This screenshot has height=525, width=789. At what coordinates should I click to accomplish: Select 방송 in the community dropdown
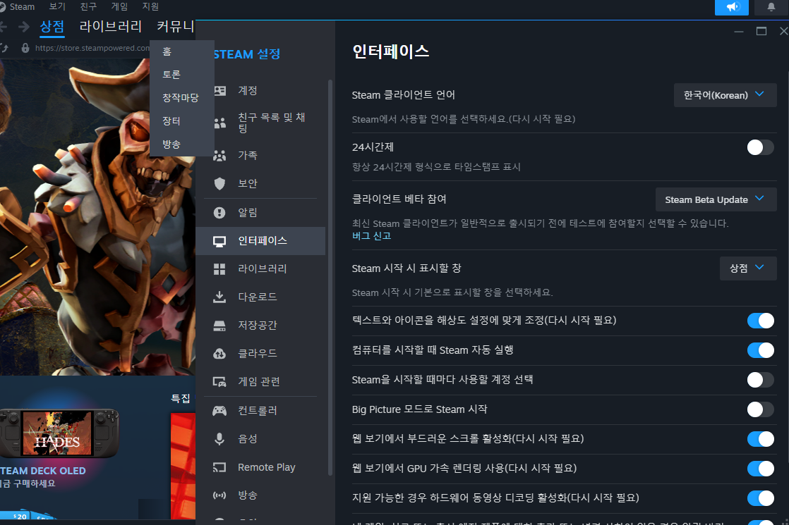pyautogui.click(x=181, y=144)
